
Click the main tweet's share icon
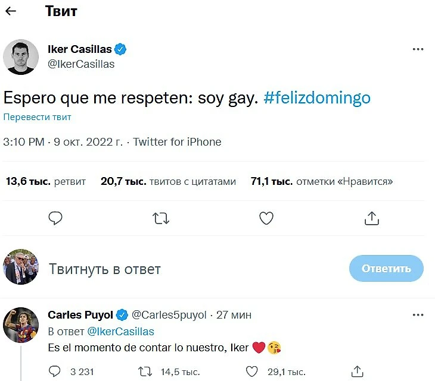click(x=372, y=218)
